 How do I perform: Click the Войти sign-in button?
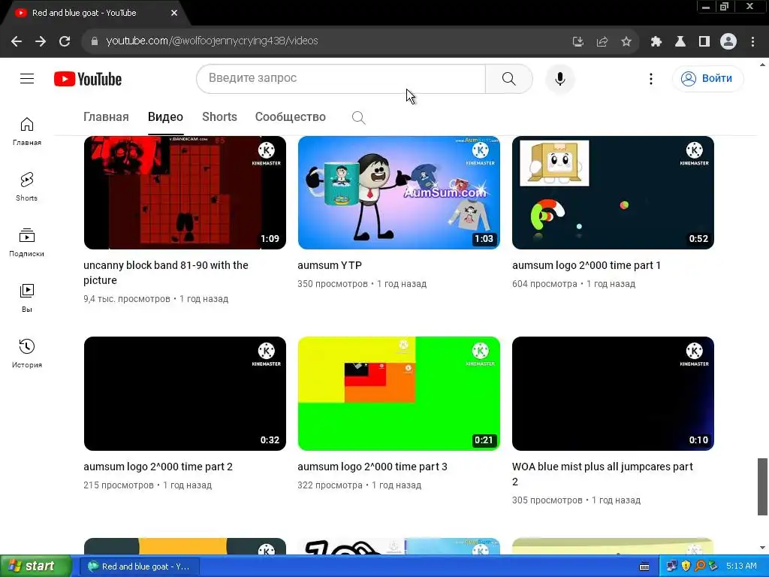pyautogui.click(x=707, y=78)
